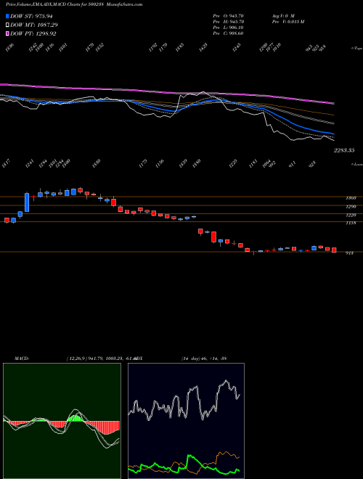Click the bright green +DI line's spike in the ADX panel

[x=189, y=456]
